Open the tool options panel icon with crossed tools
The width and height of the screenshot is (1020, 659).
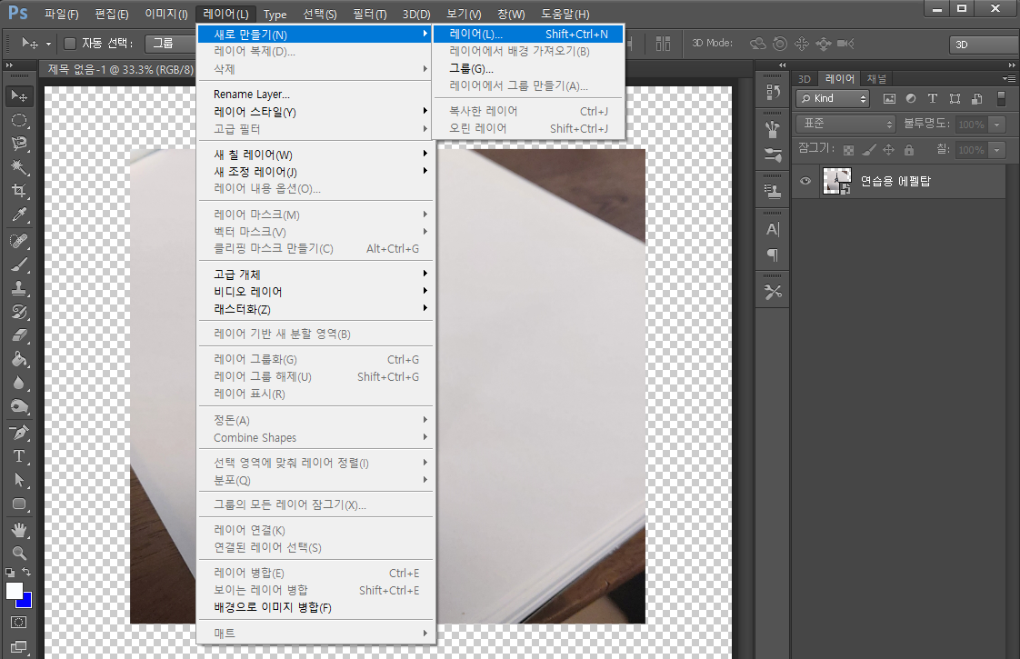[x=773, y=292]
